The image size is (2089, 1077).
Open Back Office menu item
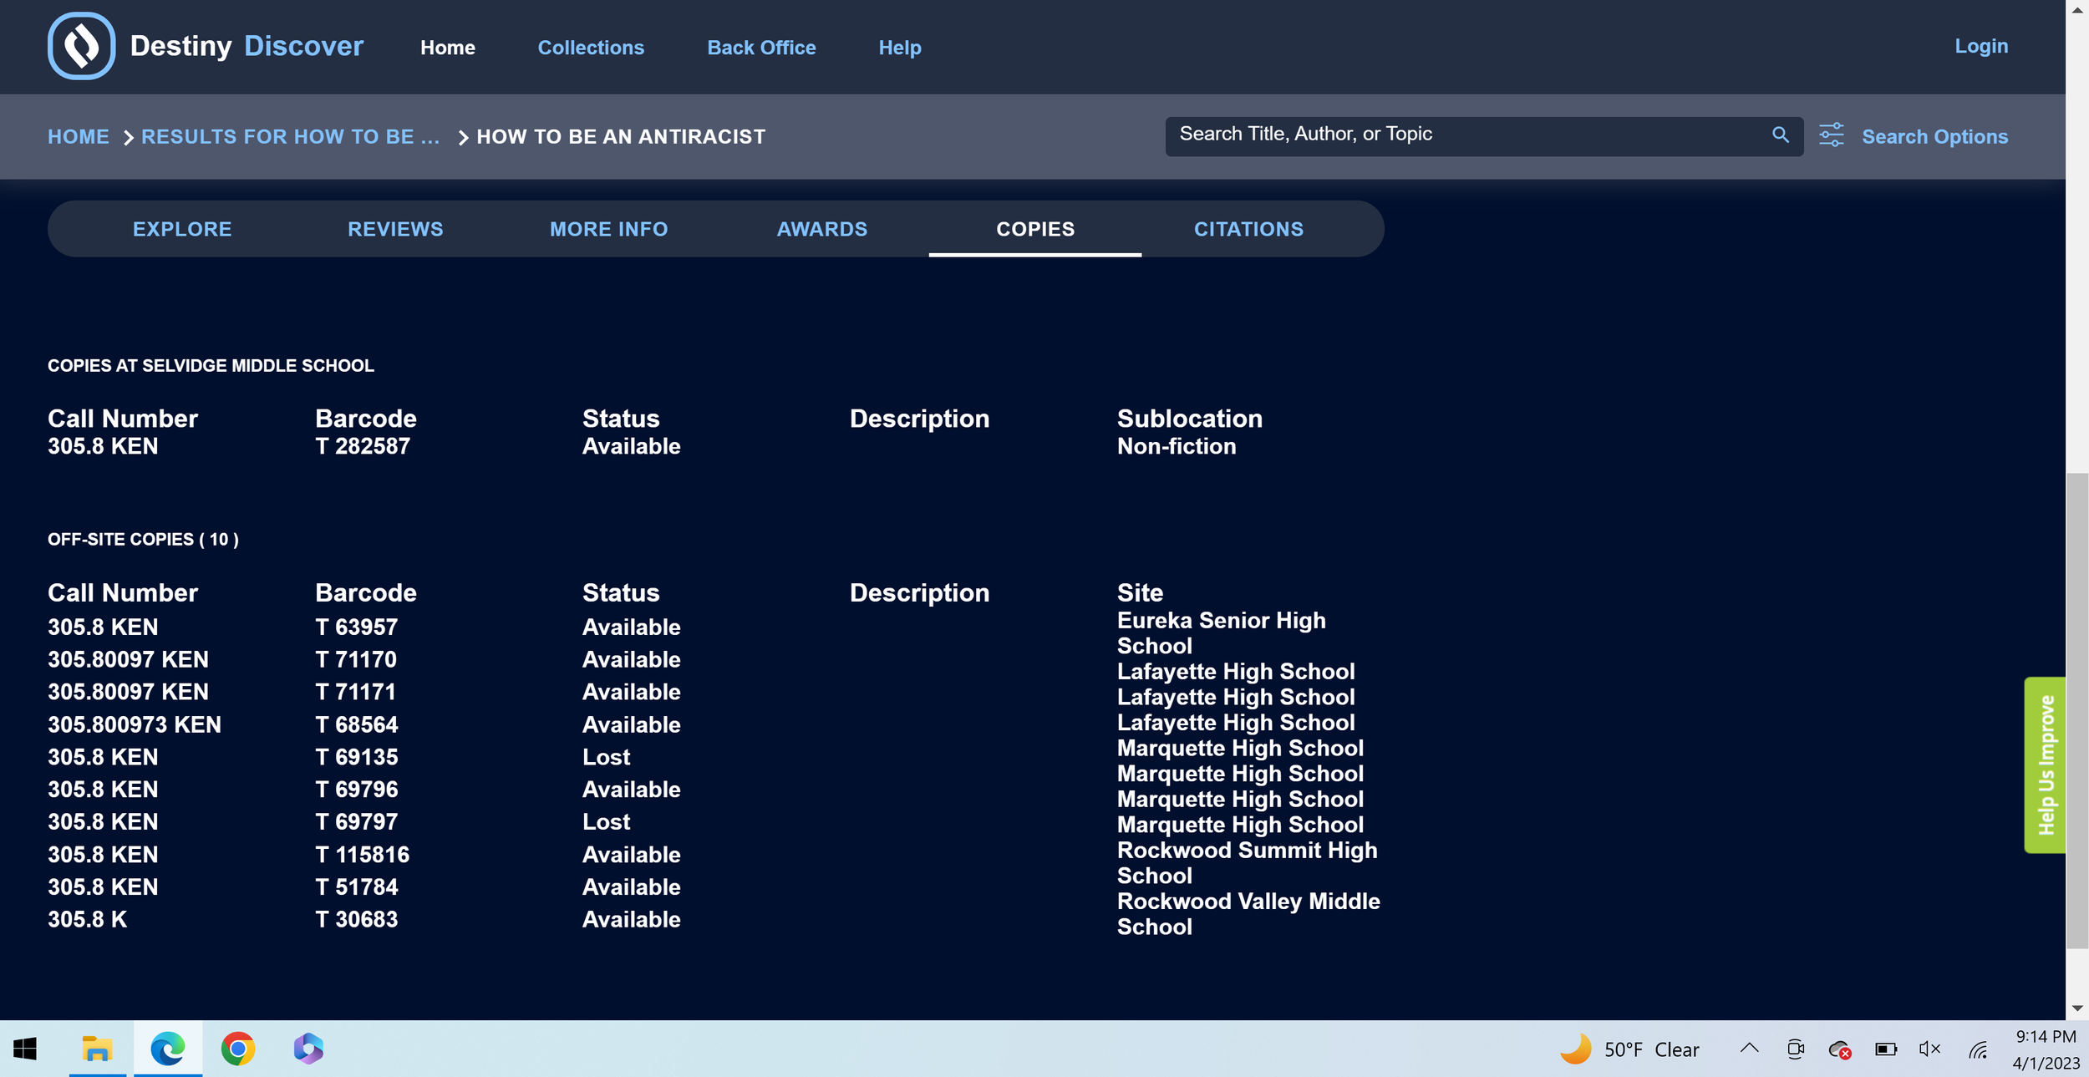(x=761, y=48)
